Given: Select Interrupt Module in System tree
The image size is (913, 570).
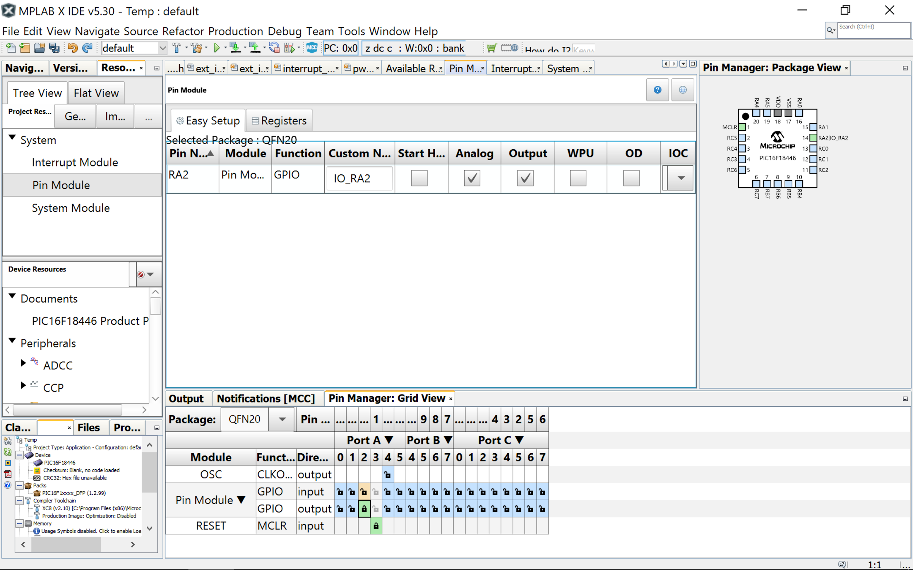Looking at the screenshot, I should [75, 162].
